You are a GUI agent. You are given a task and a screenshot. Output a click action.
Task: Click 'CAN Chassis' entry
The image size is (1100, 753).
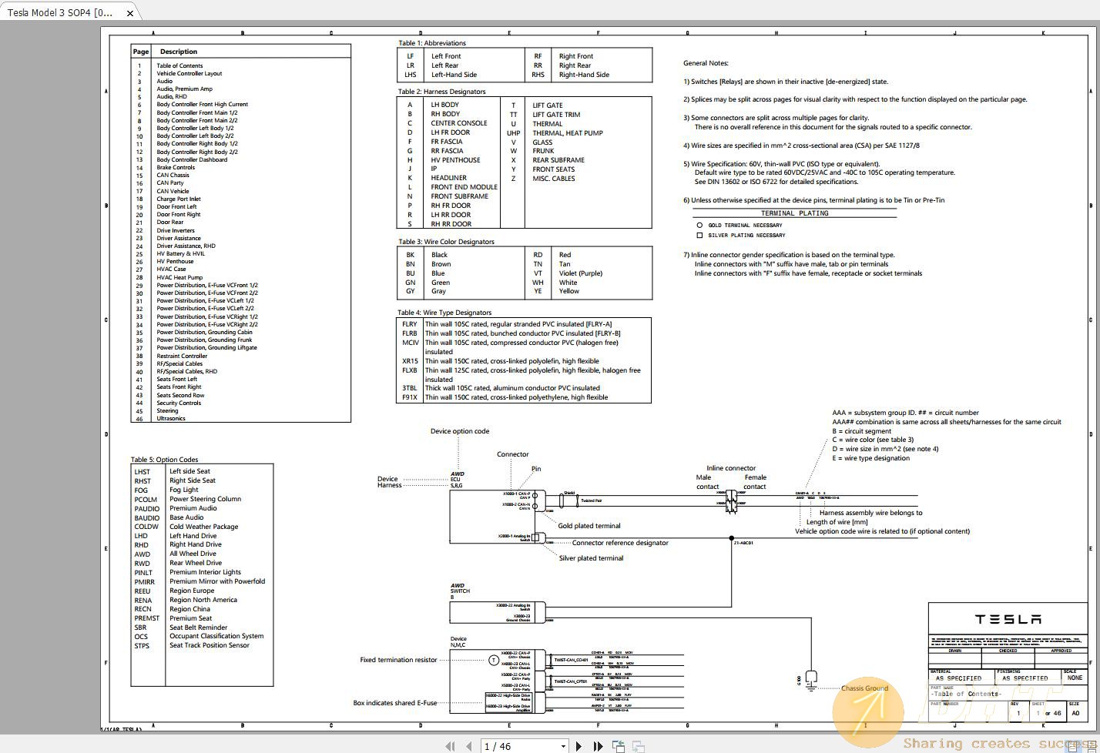click(173, 175)
